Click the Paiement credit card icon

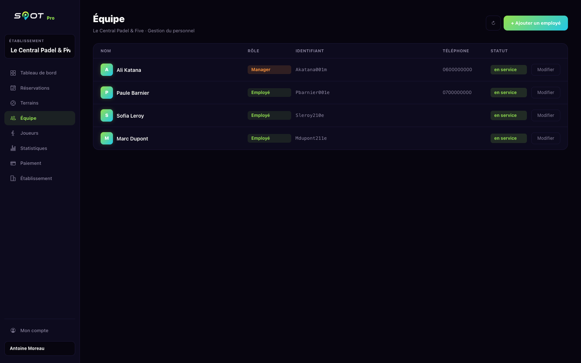point(13,163)
